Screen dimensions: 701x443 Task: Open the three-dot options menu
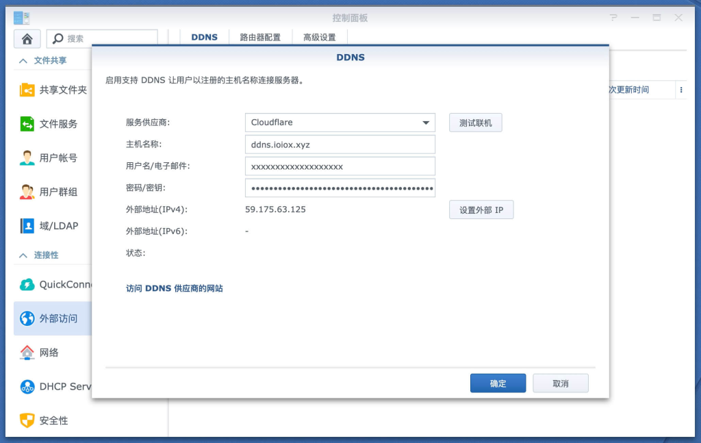click(x=681, y=90)
